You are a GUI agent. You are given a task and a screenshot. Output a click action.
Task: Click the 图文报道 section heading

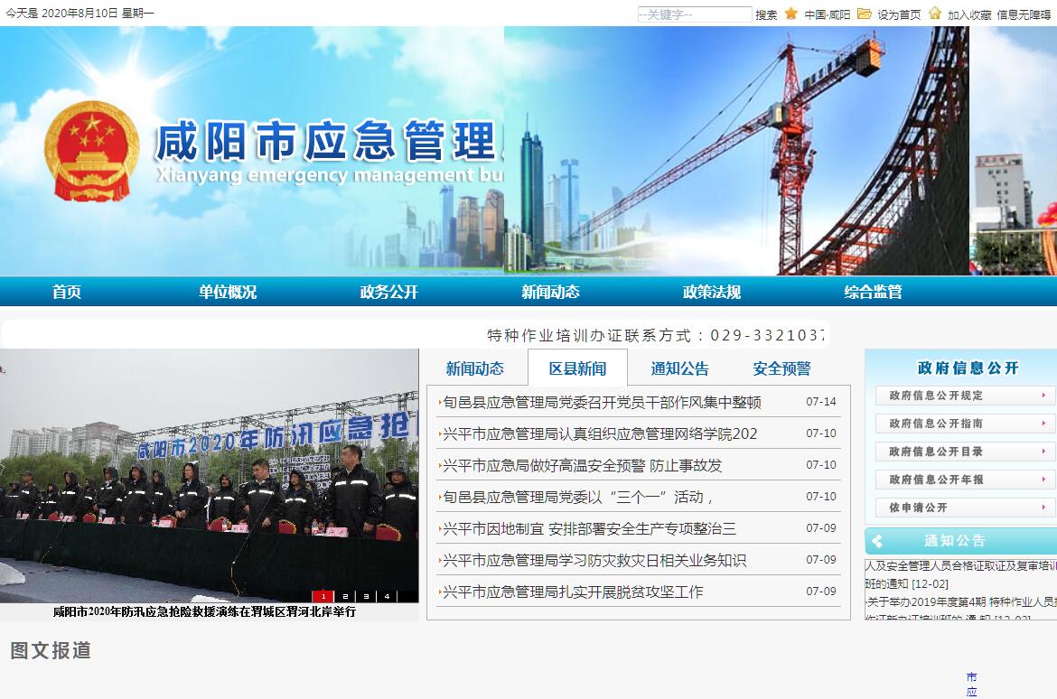(51, 650)
